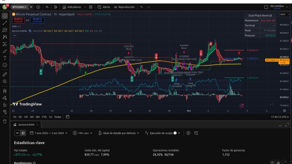Open the candlestick chart style selector
Screen dimensions: 292x164
pos(55,7)
